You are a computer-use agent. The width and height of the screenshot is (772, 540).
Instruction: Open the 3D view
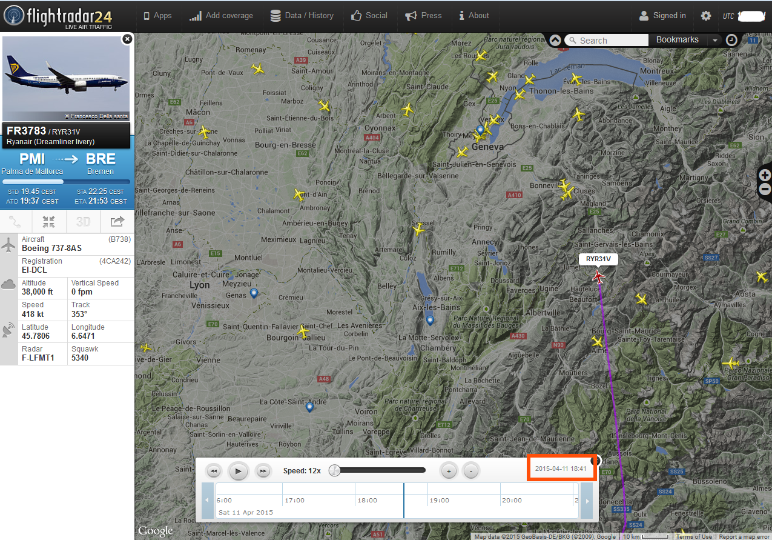tap(83, 222)
